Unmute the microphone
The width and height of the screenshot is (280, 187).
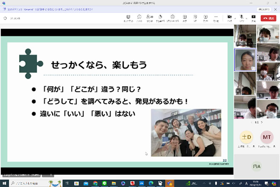click(x=242, y=18)
